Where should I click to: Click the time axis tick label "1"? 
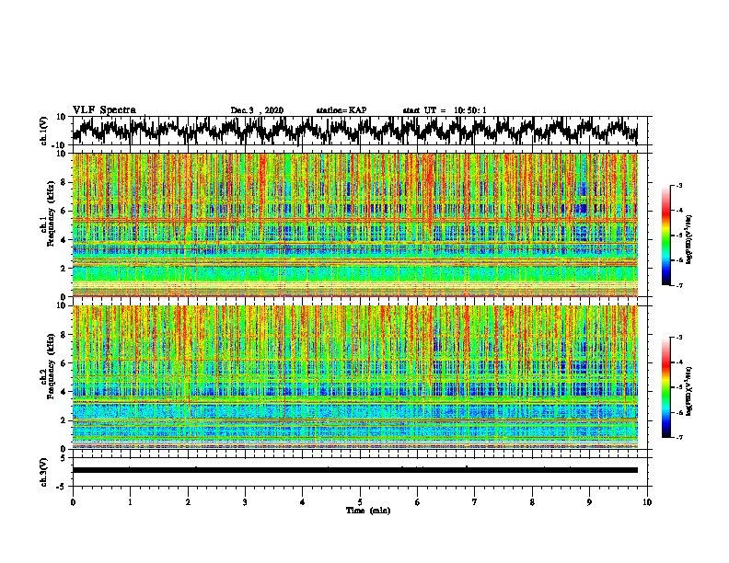tap(131, 502)
